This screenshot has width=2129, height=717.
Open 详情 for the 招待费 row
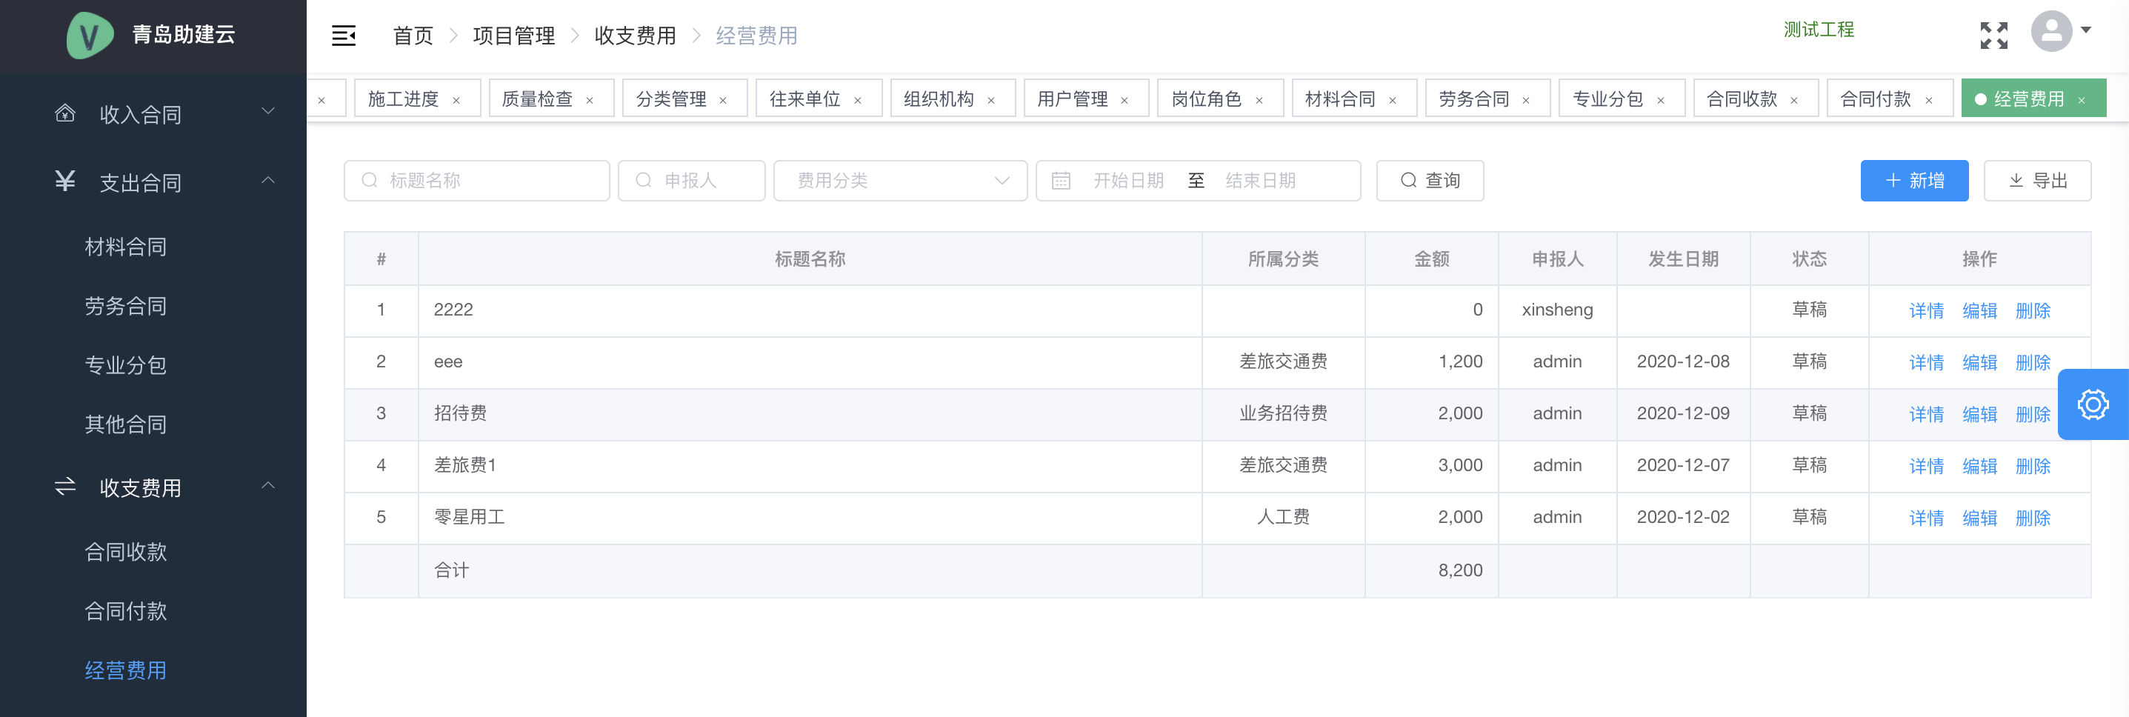coord(1926,414)
